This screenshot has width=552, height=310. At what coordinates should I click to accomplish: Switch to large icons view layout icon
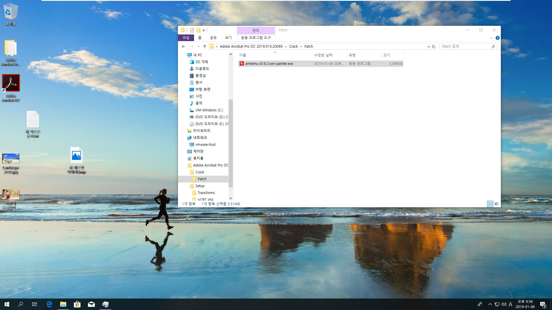(497, 204)
